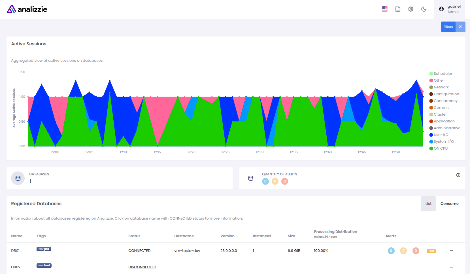
Task: Toggle the Application legend series
Action: click(442, 121)
